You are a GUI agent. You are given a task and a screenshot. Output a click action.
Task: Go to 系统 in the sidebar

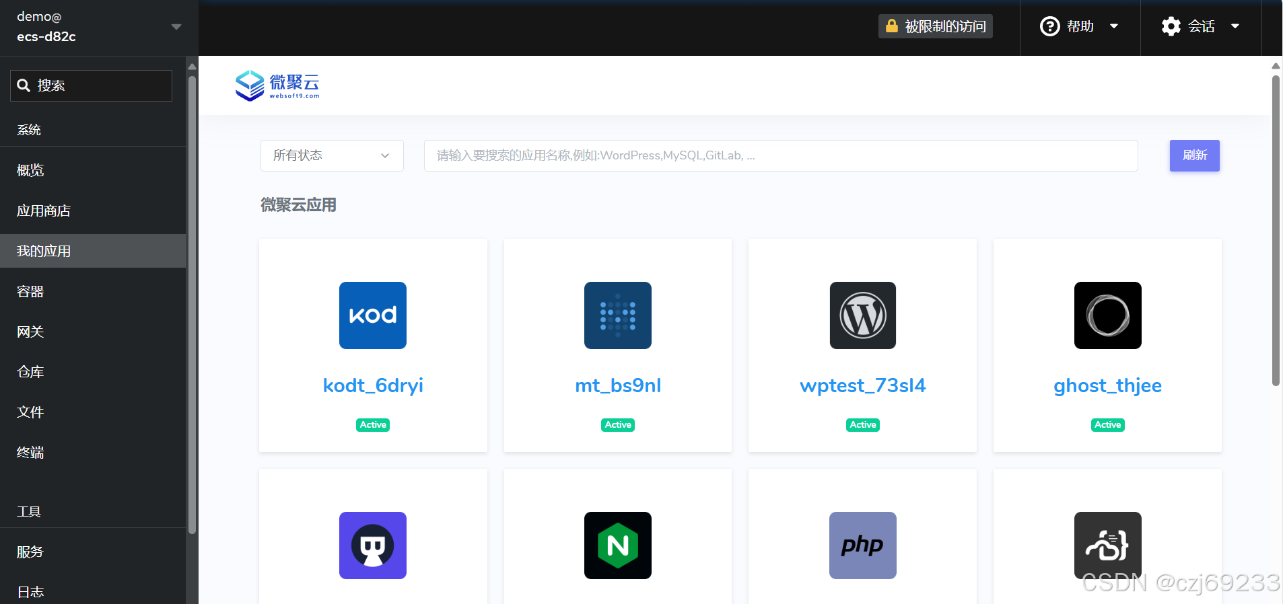click(29, 130)
